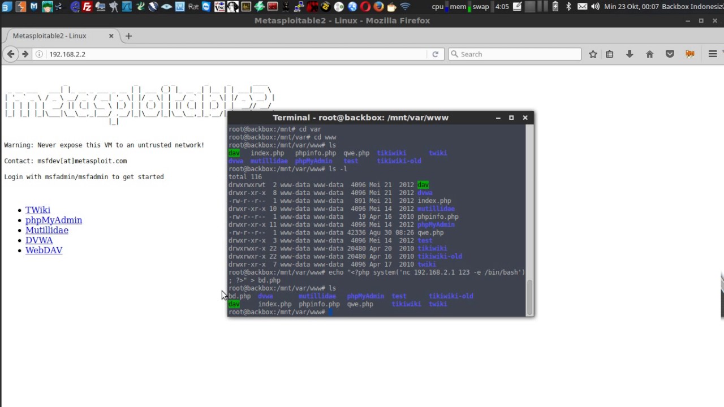Open new tab with plus button
The width and height of the screenshot is (724, 407).
(x=128, y=36)
